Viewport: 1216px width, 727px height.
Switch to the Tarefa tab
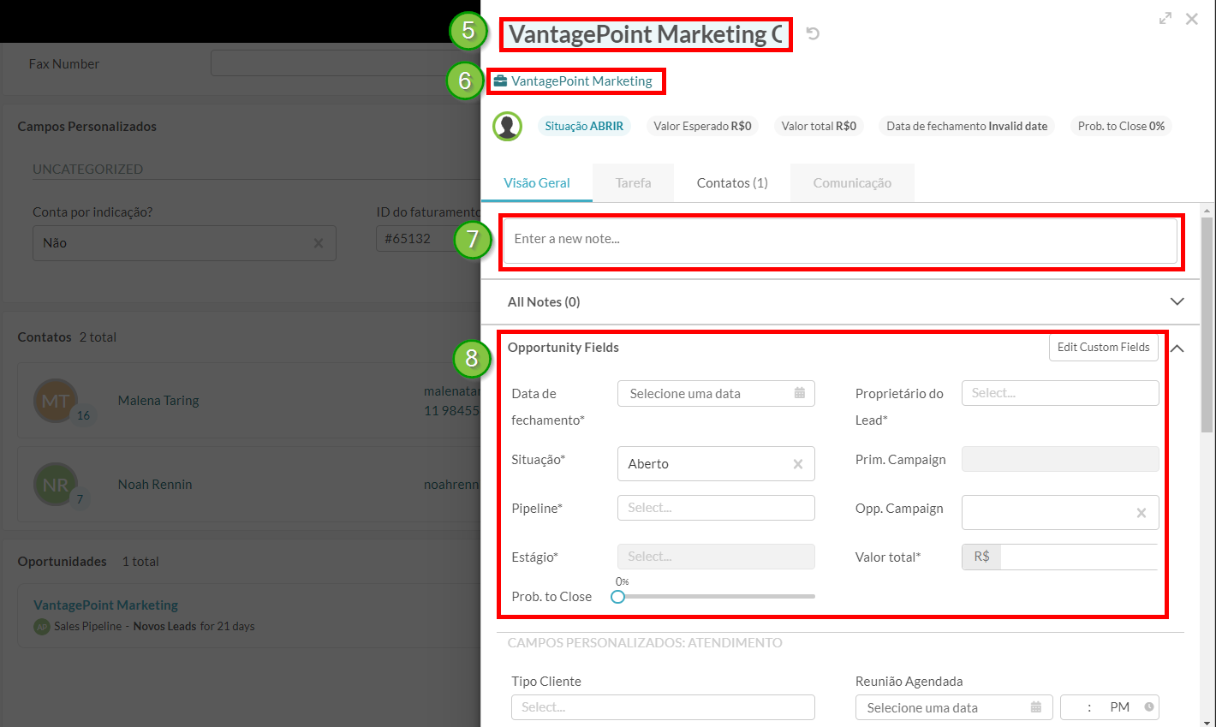(x=633, y=182)
